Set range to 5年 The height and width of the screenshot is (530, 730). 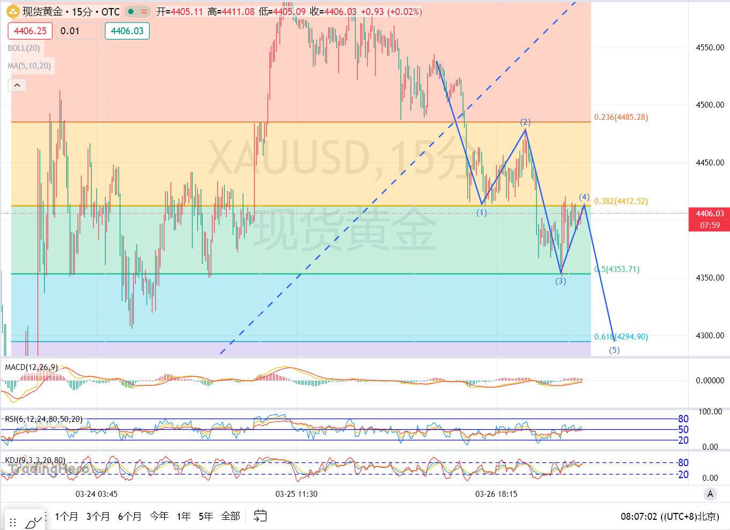tap(206, 516)
